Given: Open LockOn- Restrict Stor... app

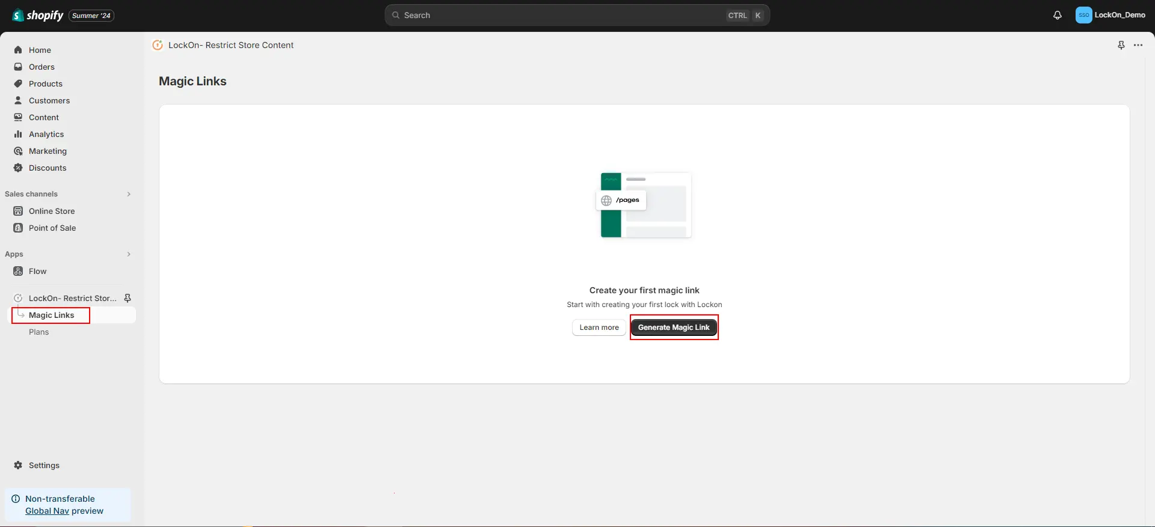Looking at the screenshot, I should [73, 298].
